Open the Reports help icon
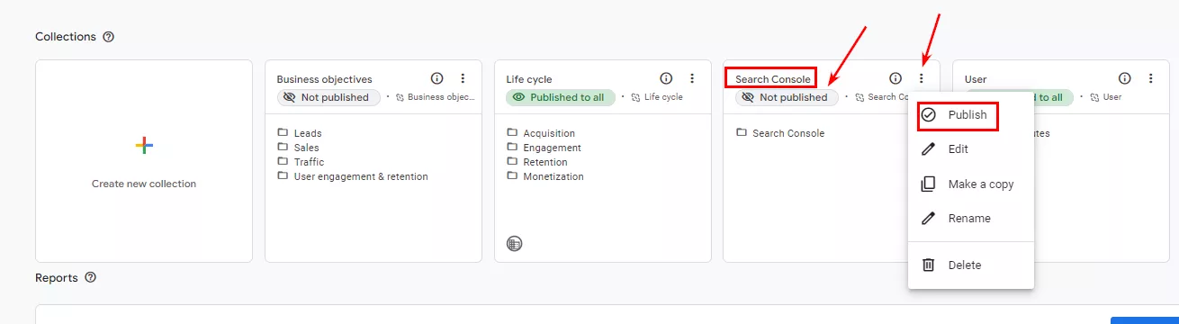This screenshot has height=324, width=1179. 90,277
